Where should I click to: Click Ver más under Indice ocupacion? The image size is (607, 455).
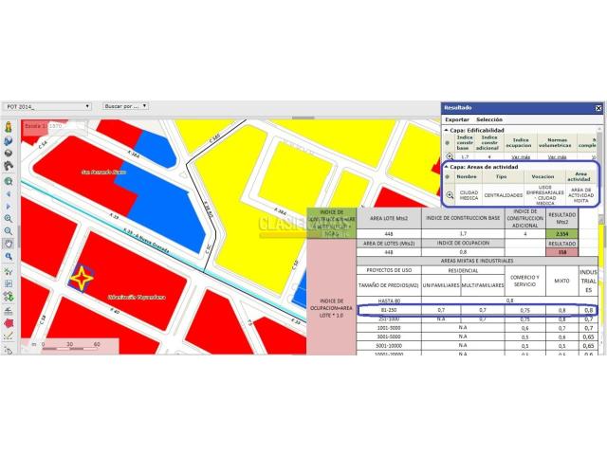pyautogui.click(x=521, y=155)
